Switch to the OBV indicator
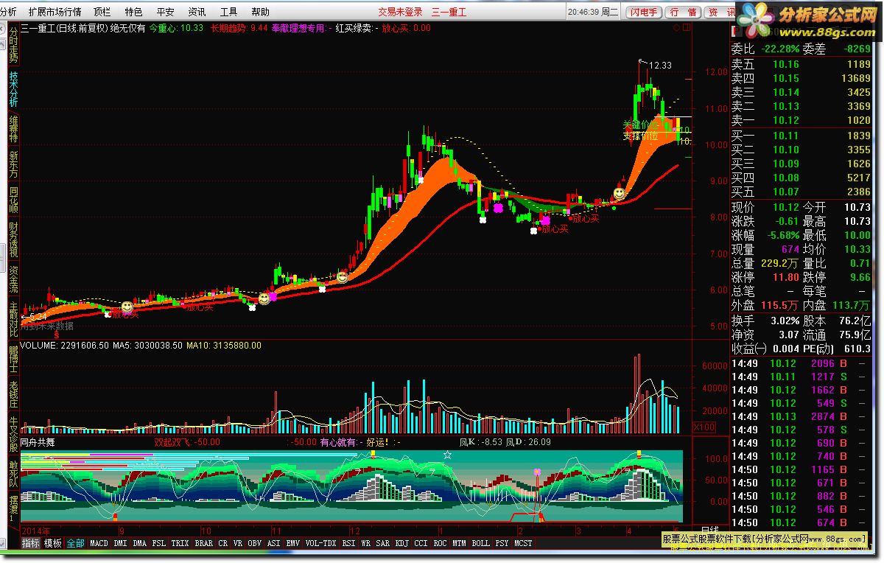Viewport: 884px width, 563px height. (x=254, y=543)
